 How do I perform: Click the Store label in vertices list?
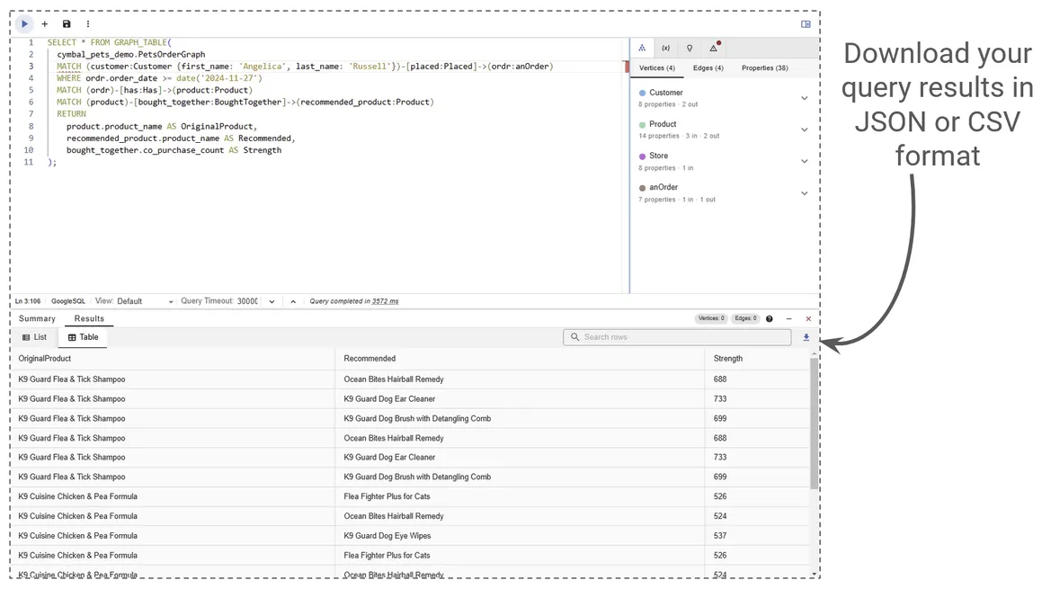click(658, 156)
